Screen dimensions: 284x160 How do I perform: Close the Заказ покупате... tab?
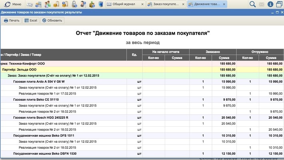(183, 4)
